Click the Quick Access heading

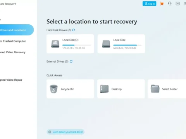[x=54, y=75]
